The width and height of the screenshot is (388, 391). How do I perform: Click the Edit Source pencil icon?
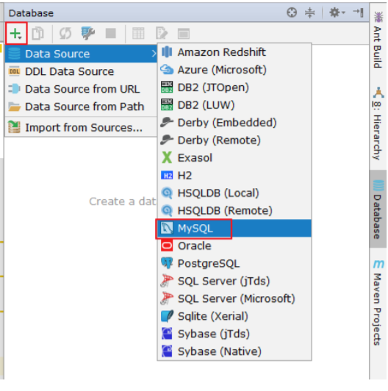[x=162, y=33]
